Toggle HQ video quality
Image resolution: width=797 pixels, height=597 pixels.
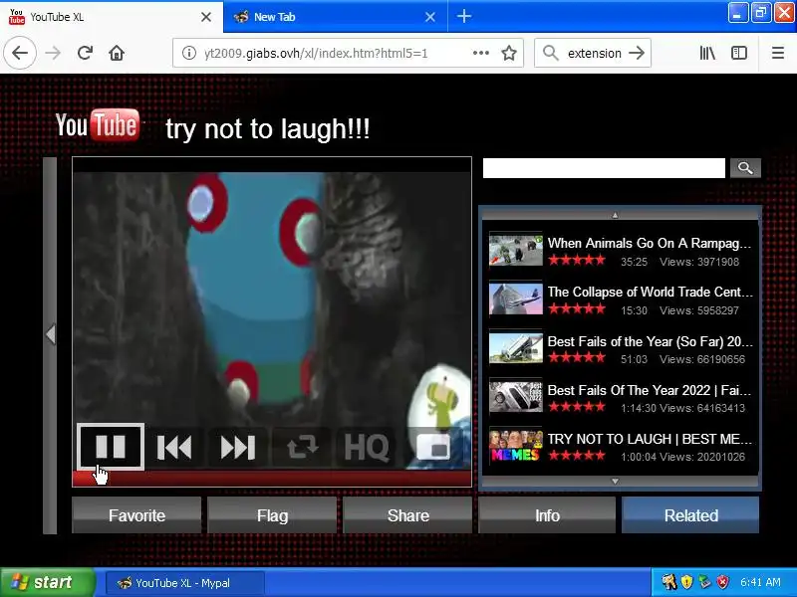[367, 447]
